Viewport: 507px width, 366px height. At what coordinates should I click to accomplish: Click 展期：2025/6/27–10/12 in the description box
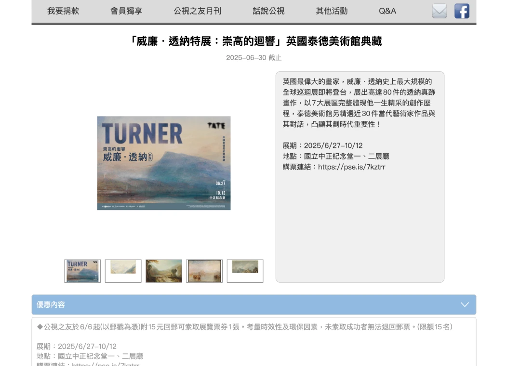point(323,146)
